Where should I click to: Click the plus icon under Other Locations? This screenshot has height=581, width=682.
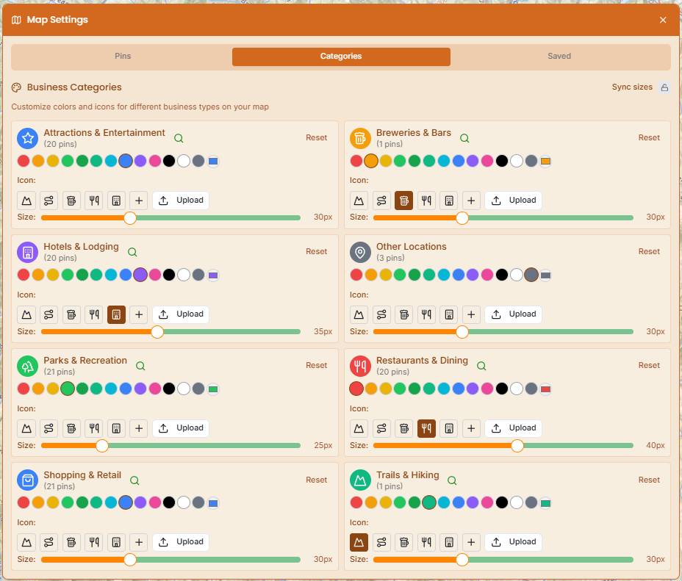[x=471, y=314]
